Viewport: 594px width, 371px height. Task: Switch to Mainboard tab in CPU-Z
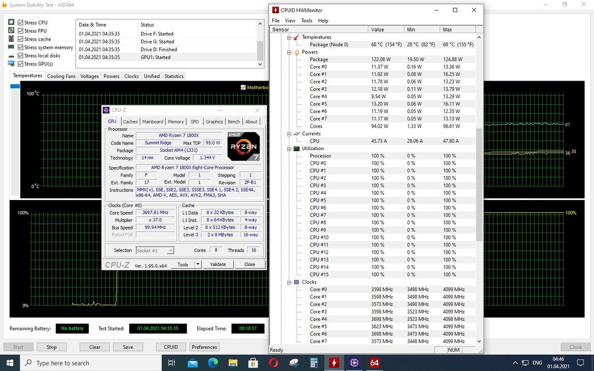coord(153,122)
